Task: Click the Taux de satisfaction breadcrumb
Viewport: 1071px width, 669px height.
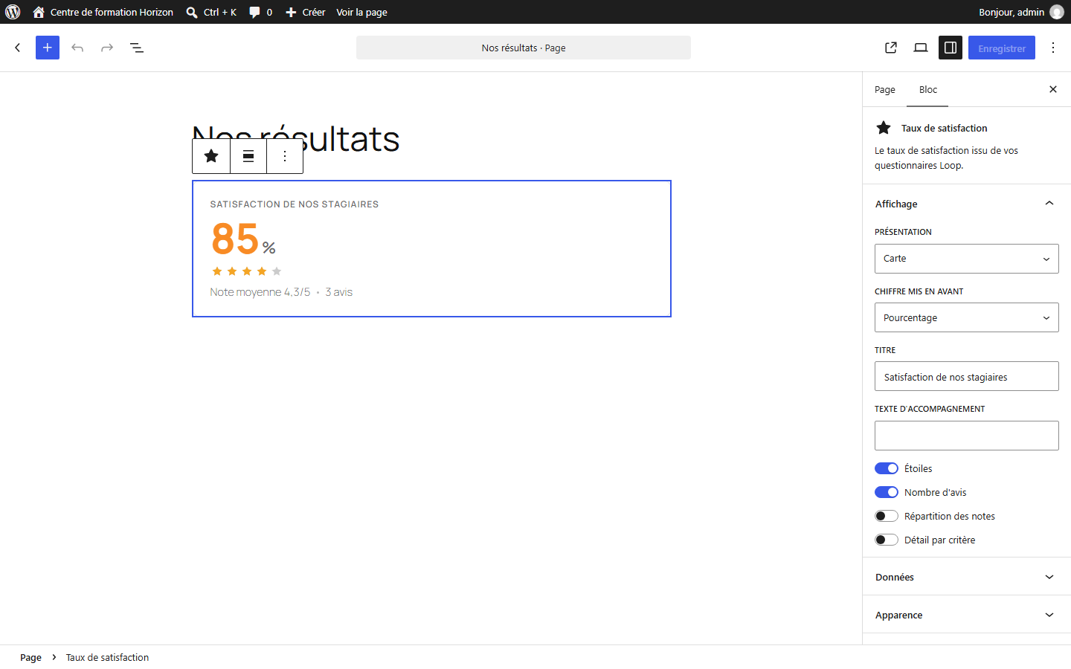Action: (x=107, y=657)
